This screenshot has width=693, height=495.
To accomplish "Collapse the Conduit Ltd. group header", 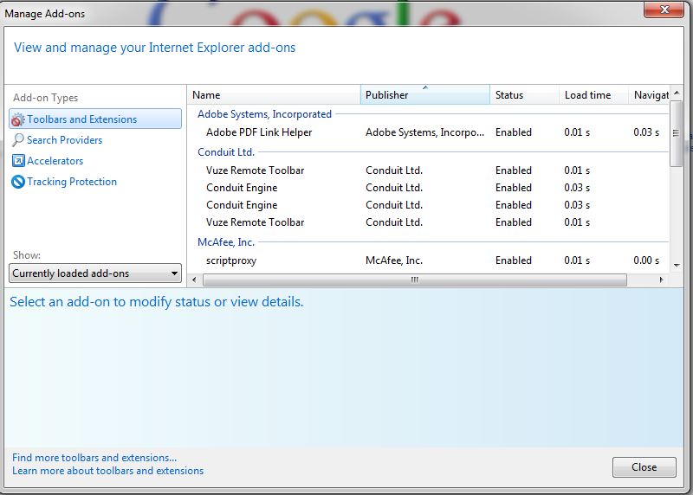I will click(x=226, y=152).
